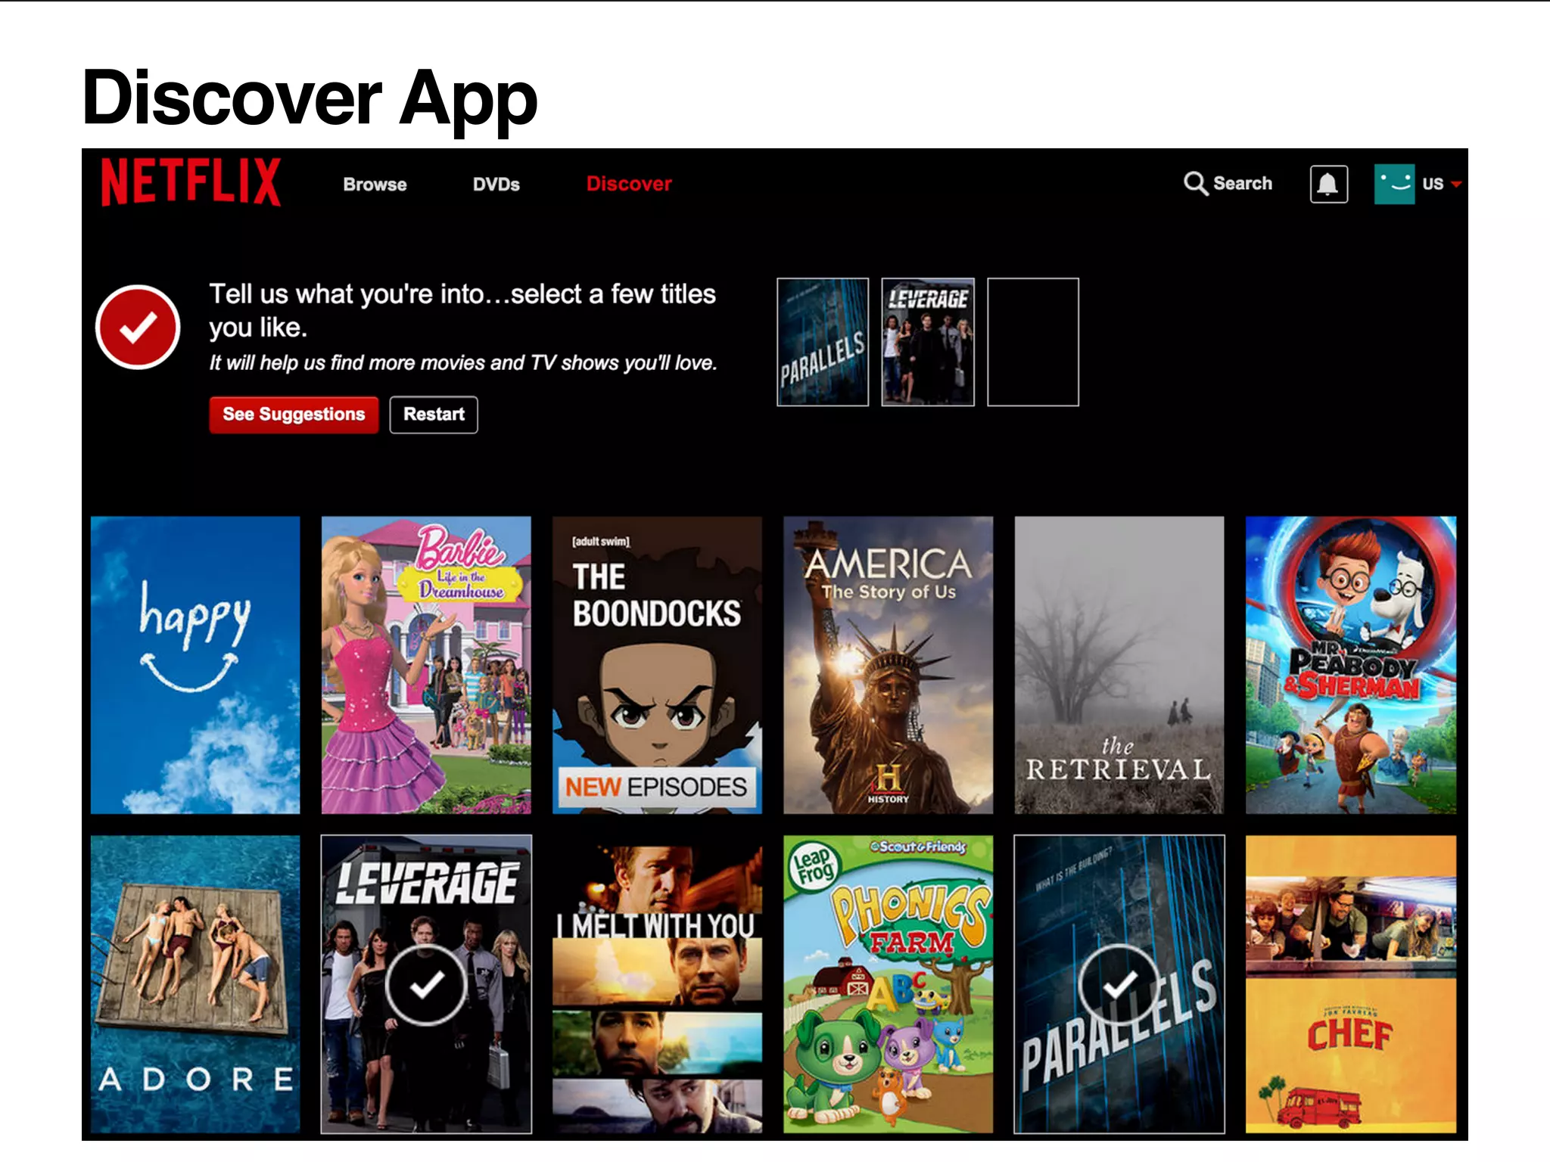Open the notifications bell icon
This screenshot has width=1550, height=1162.
(x=1328, y=184)
